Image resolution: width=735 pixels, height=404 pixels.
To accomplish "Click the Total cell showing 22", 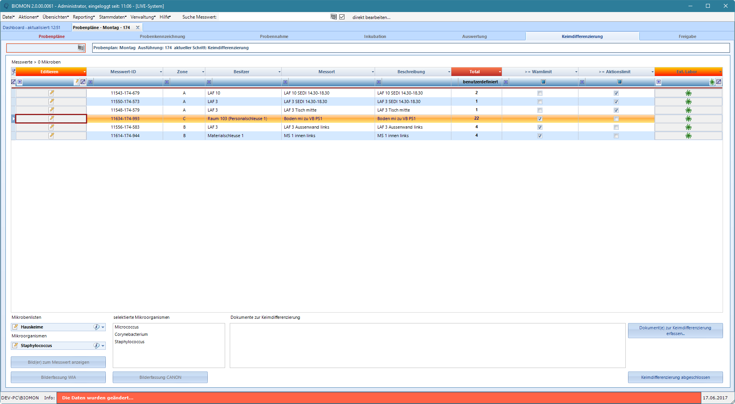I will pyautogui.click(x=477, y=119).
